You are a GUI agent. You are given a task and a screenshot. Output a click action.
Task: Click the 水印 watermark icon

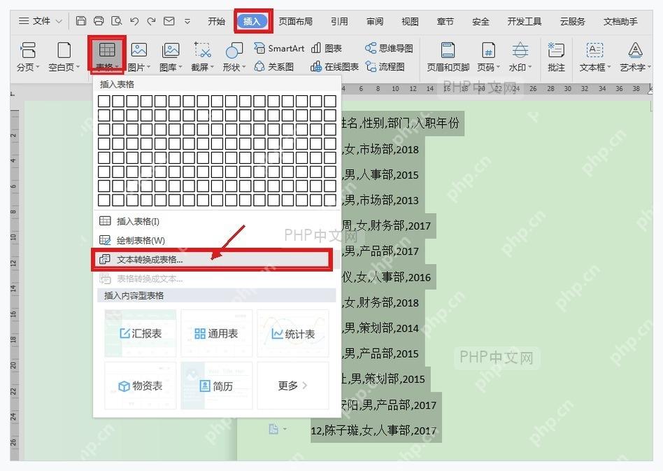520,50
